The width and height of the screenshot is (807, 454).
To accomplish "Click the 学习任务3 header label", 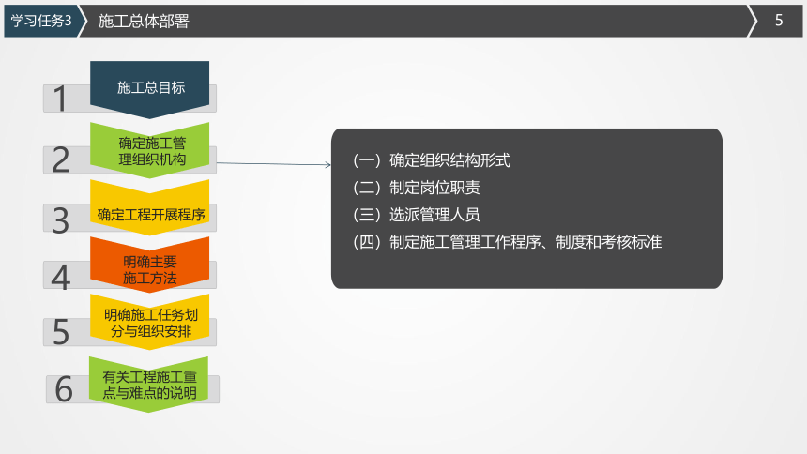I will pos(41,21).
